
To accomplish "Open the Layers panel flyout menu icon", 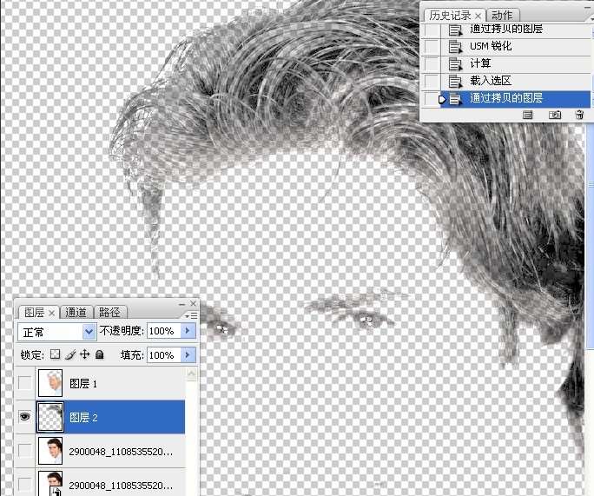I will pos(192,315).
